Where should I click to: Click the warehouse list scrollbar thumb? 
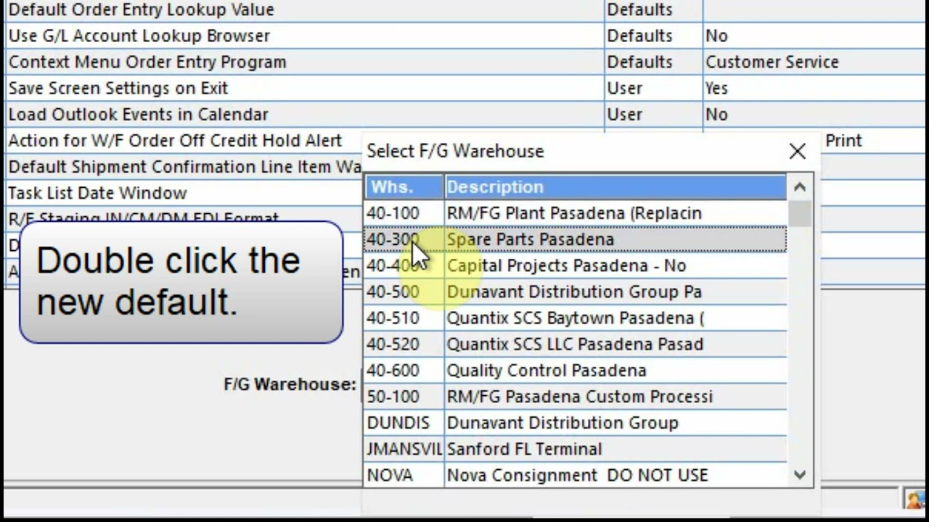(800, 212)
